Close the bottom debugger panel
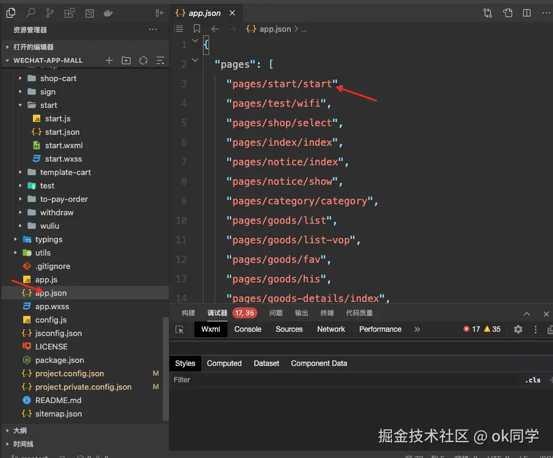 click(546, 313)
